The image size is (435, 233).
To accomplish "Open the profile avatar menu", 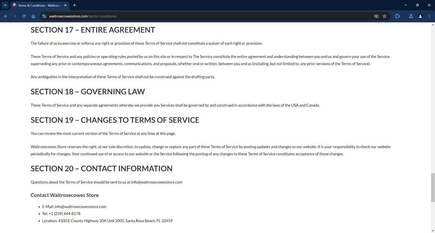I will tap(420, 16).
